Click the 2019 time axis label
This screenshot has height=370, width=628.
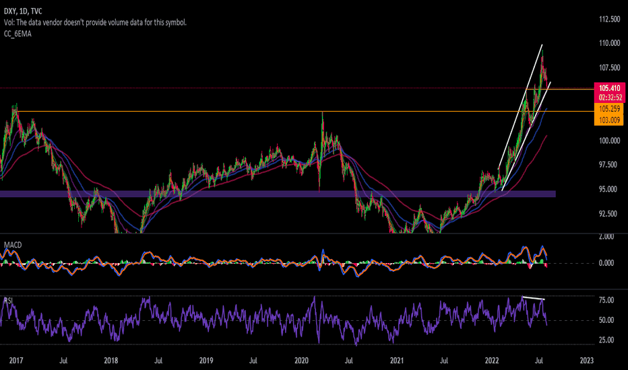(x=206, y=361)
